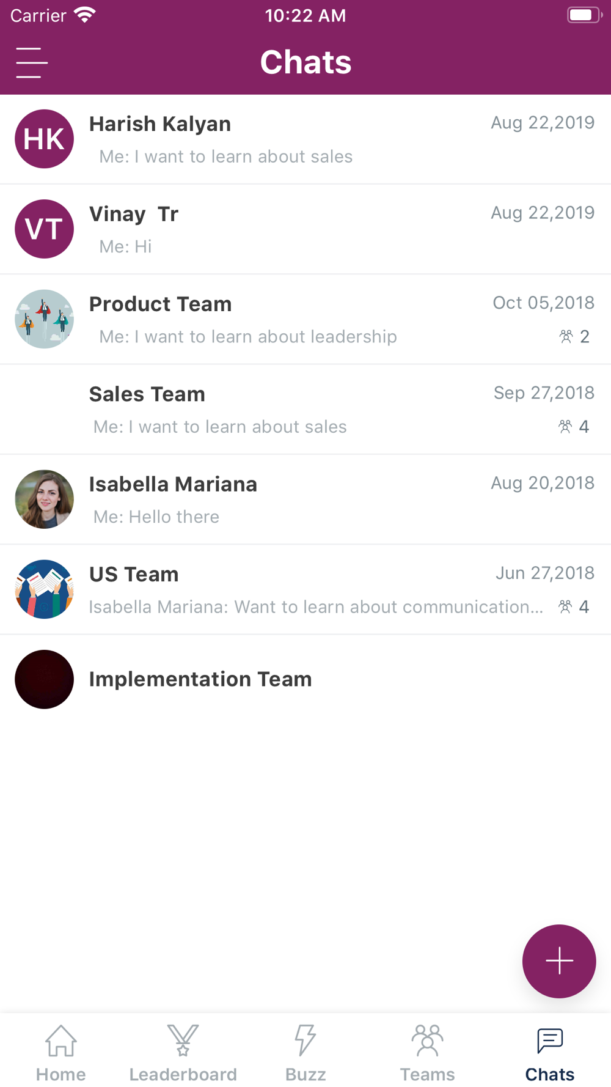Screen dimensions: 611x1087
Task: Open Isabella Mariana's profile photo
Action: (x=45, y=499)
